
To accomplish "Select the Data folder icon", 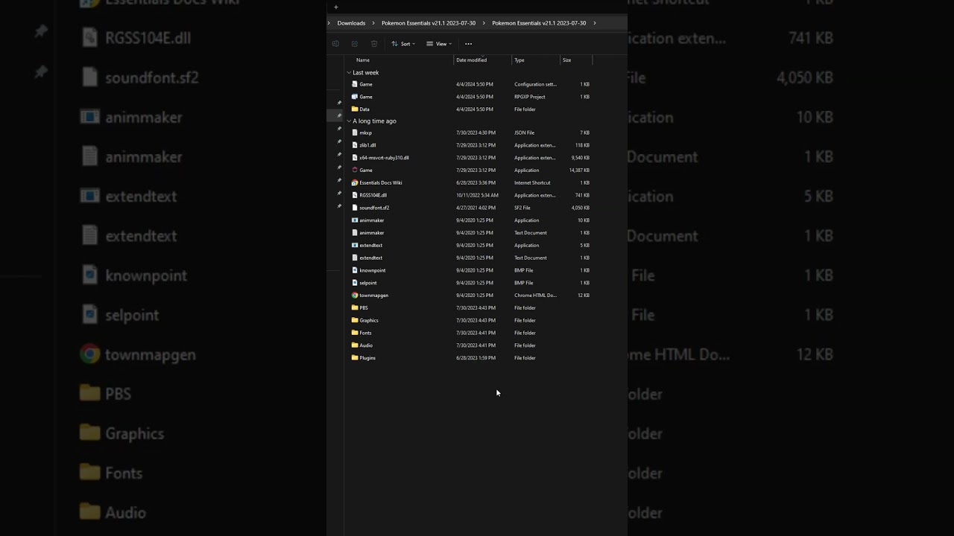I will [x=355, y=109].
